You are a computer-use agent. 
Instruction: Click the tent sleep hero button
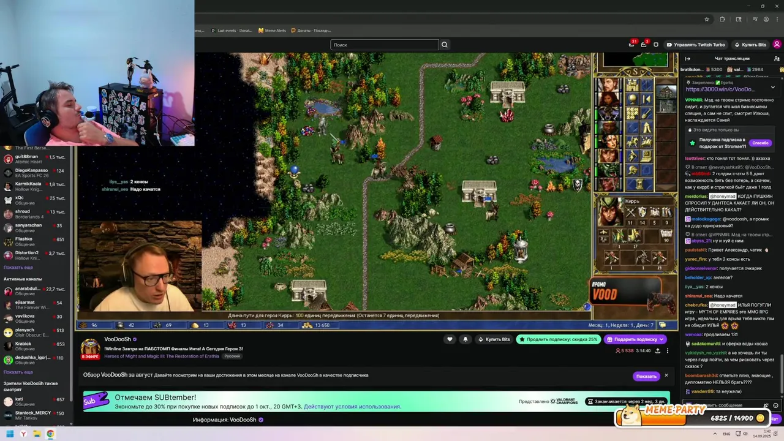coord(647,127)
